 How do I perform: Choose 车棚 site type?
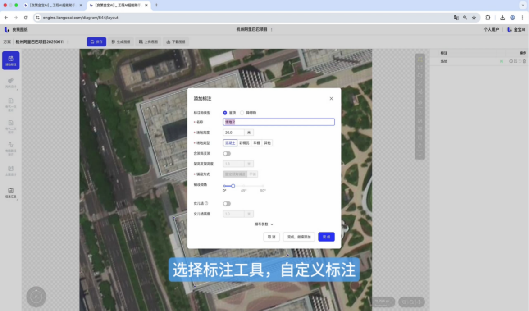[x=257, y=143]
